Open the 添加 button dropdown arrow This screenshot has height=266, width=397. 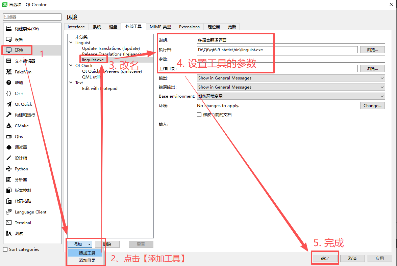click(89, 244)
